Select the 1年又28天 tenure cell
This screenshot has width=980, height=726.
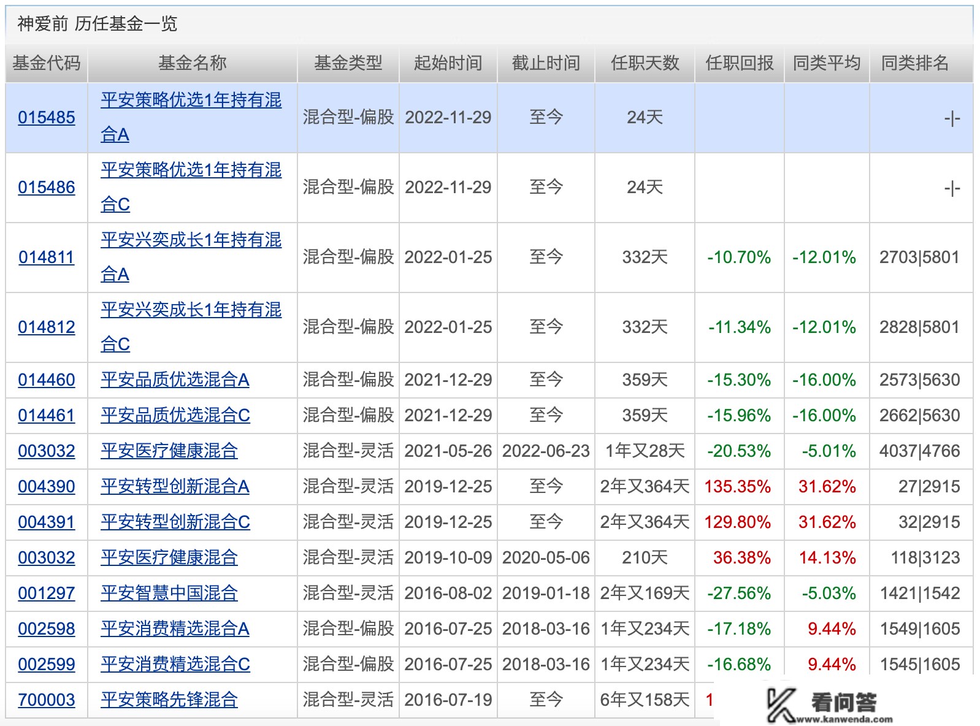[x=645, y=451]
